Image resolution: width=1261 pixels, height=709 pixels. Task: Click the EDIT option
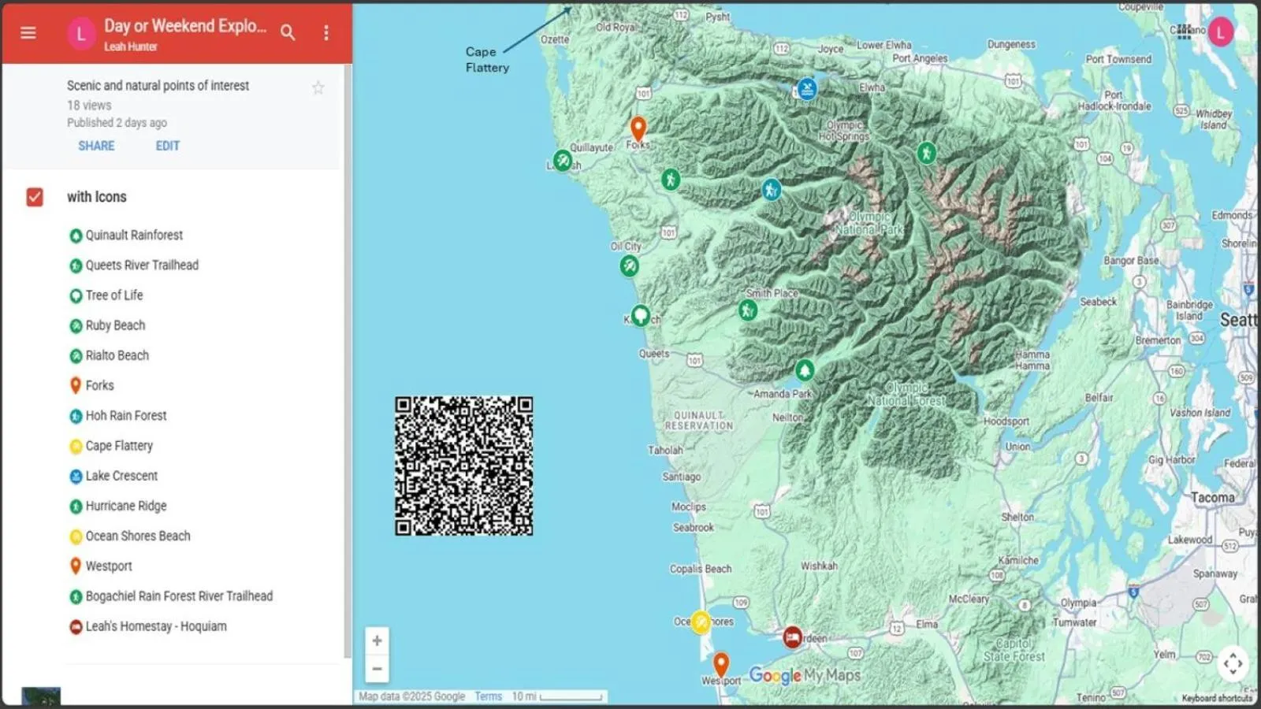(167, 146)
